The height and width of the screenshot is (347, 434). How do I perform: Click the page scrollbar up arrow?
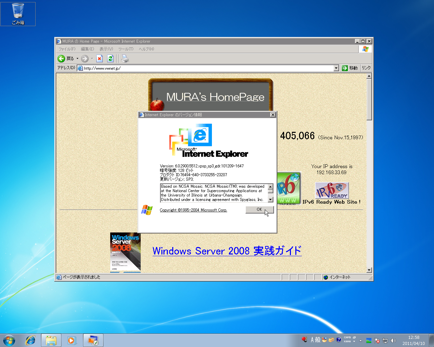[x=369, y=76]
